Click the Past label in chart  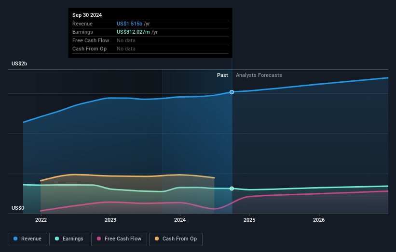click(x=222, y=76)
